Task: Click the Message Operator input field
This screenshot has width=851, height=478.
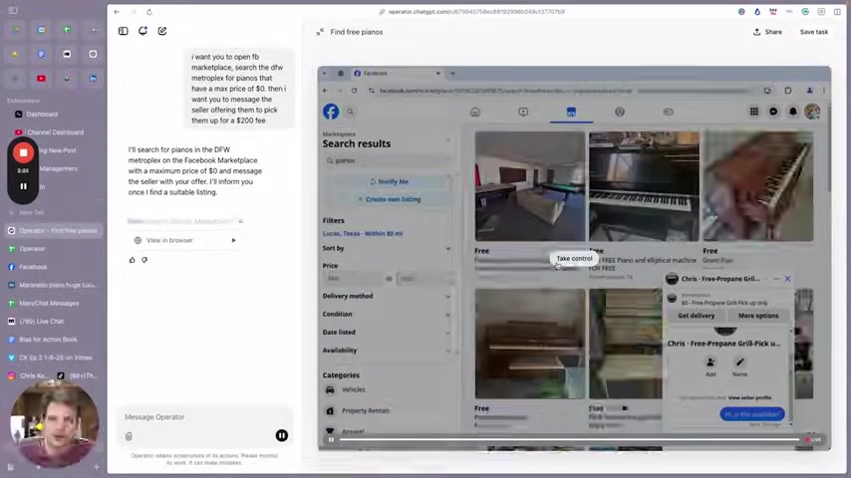Action: coord(203,417)
